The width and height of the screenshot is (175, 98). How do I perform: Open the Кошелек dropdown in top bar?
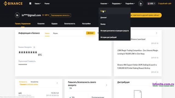(x=104, y=4)
